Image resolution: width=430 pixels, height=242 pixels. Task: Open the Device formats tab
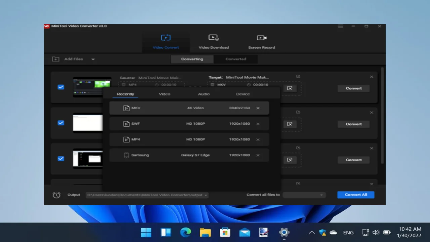243,94
